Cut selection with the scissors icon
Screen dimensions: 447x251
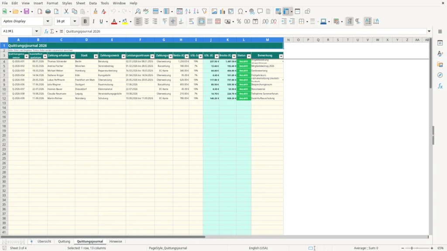click(66, 11)
